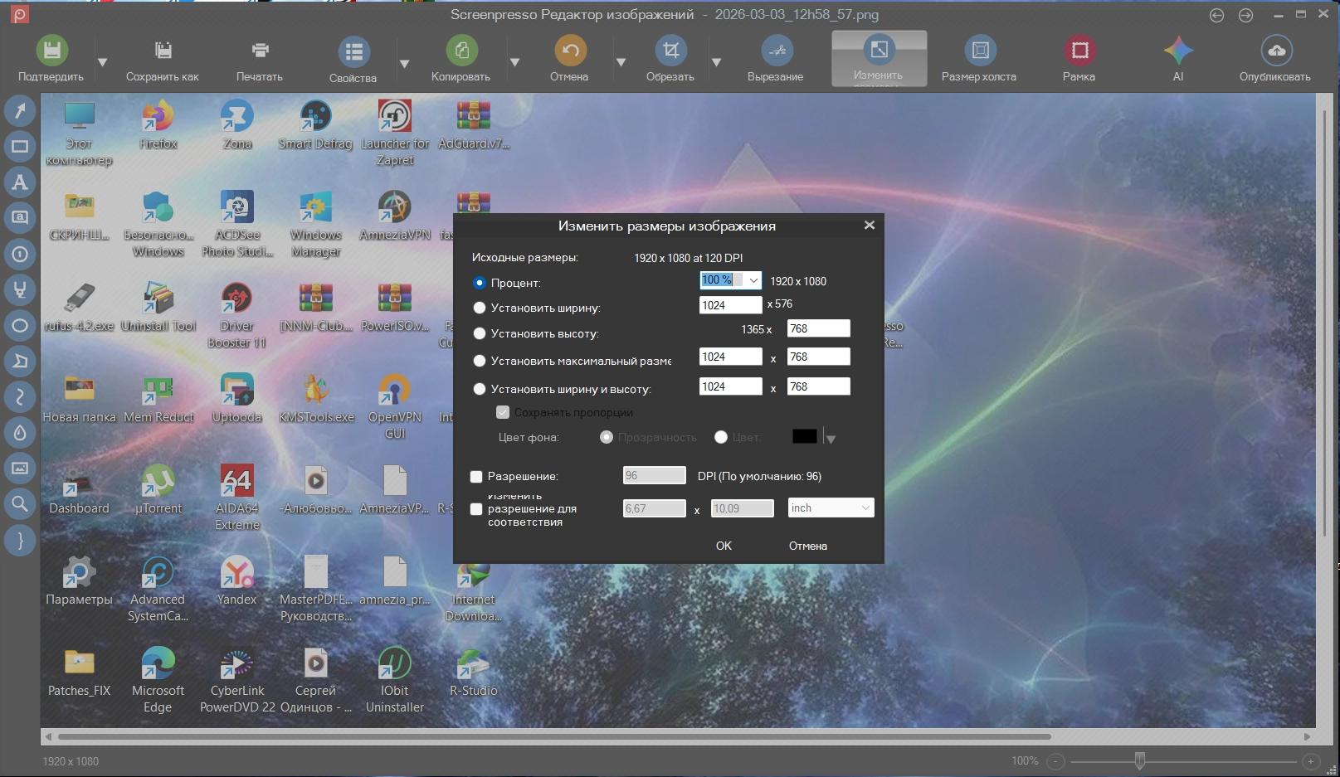Select the "Установить ширину" radio button
The image size is (1340, 777).
tap(480, 308)
